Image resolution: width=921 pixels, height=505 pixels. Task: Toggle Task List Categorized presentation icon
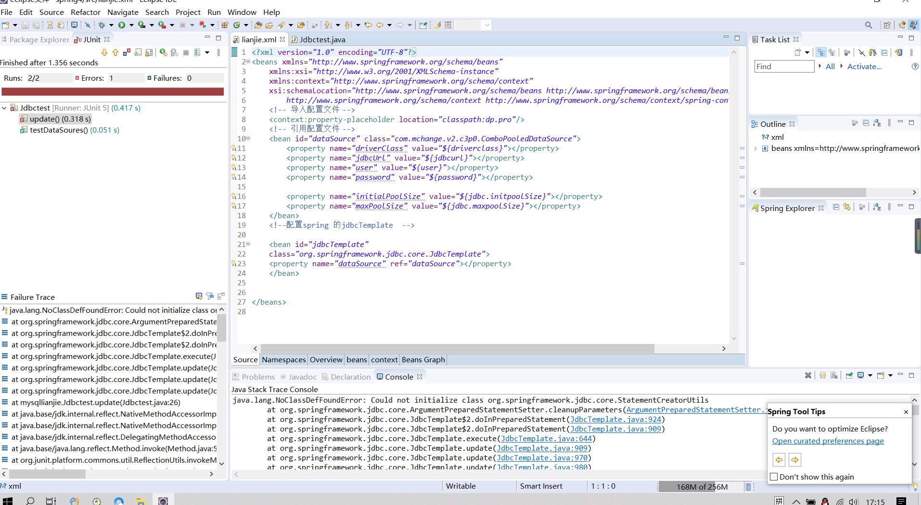(821, 52)
